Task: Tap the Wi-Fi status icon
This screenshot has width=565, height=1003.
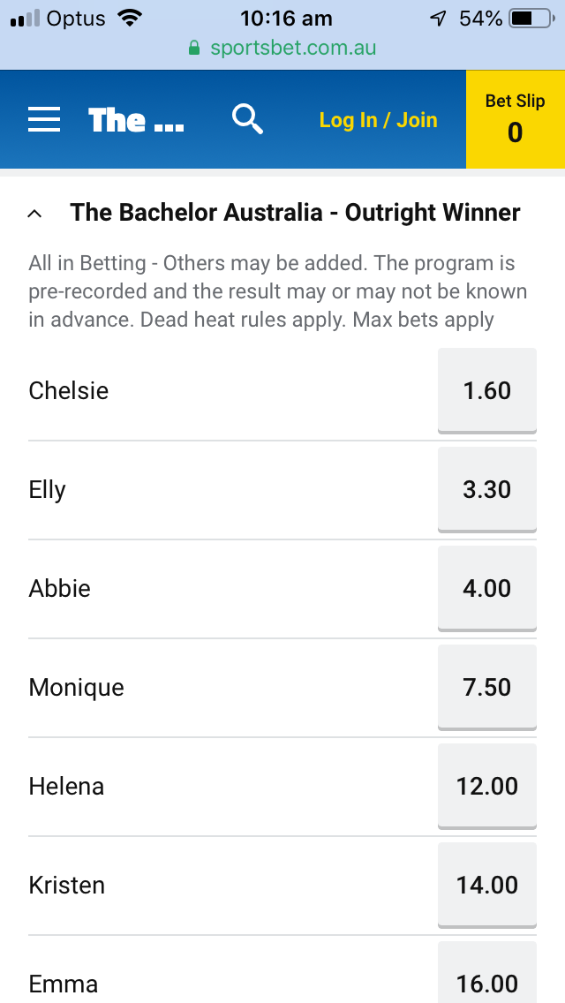Action: point(130,18)
